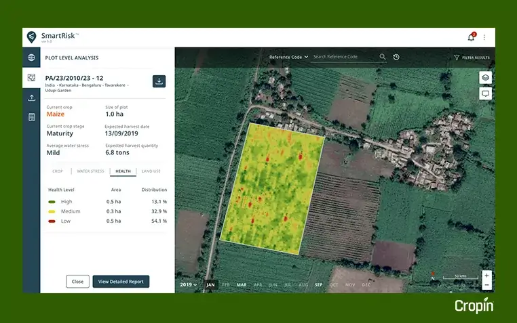Switch to the Land Use tab
Image resolution: width=517 pixels, height=323 pixels.
coord(151,171)
